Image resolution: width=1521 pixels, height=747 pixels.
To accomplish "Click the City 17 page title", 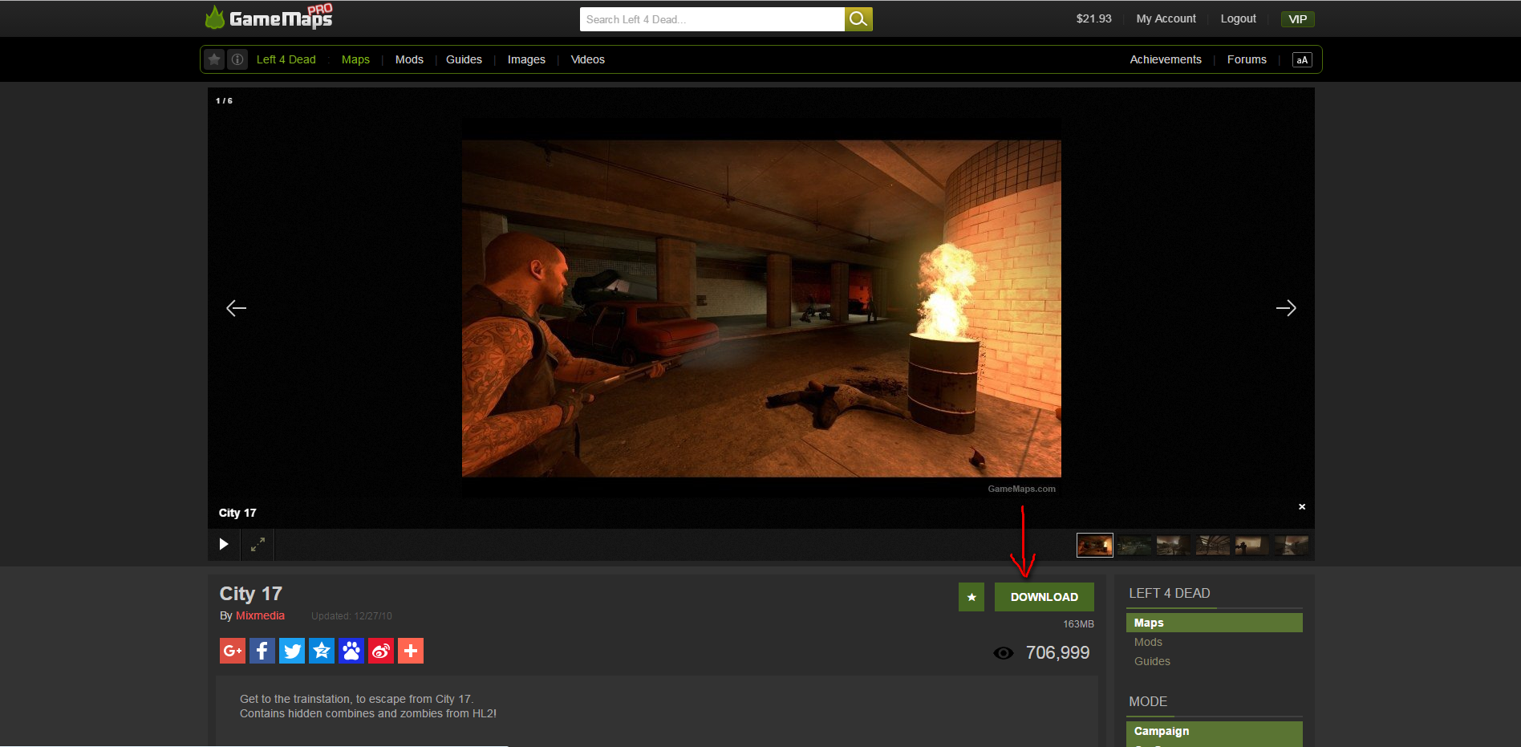I will coord(251,594).
